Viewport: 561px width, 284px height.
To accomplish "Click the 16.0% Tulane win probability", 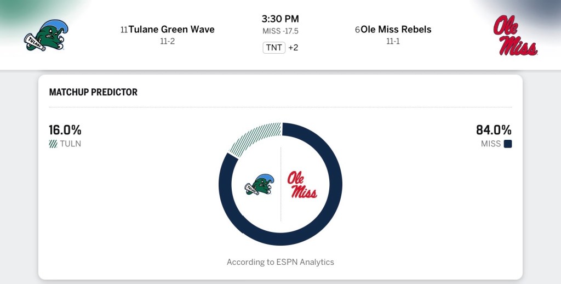I will 65,130.
